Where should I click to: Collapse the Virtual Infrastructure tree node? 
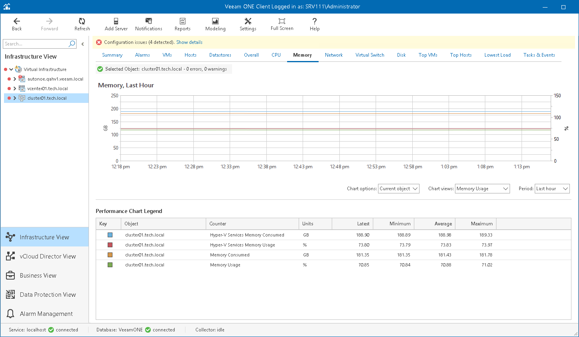coord(11,69)
